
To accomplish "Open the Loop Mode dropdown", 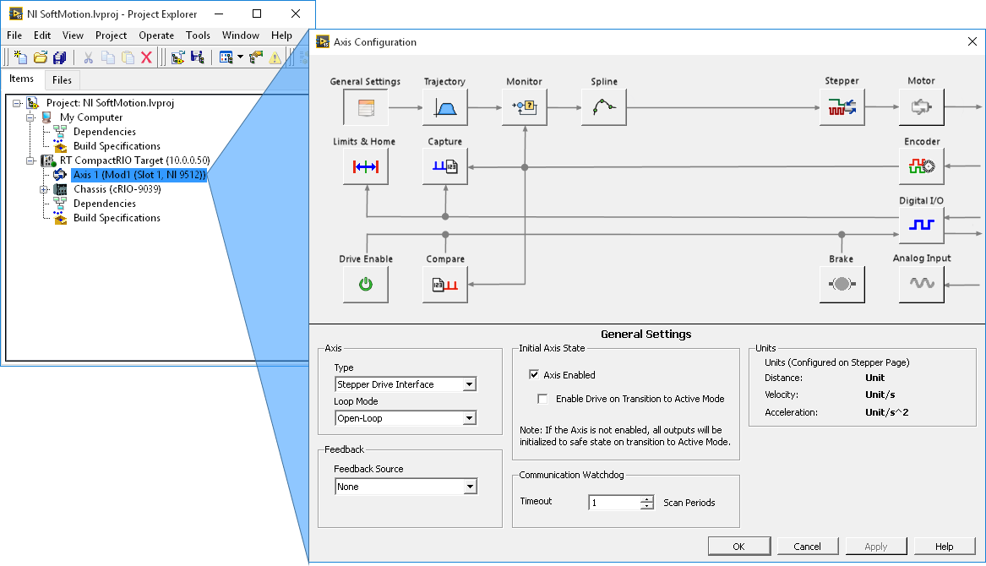I will click(406, 418).
